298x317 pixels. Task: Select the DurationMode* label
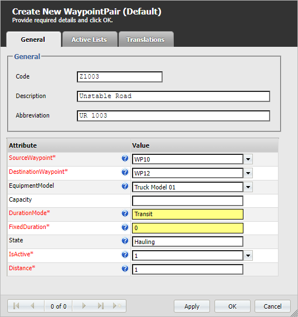click(30, 213)
